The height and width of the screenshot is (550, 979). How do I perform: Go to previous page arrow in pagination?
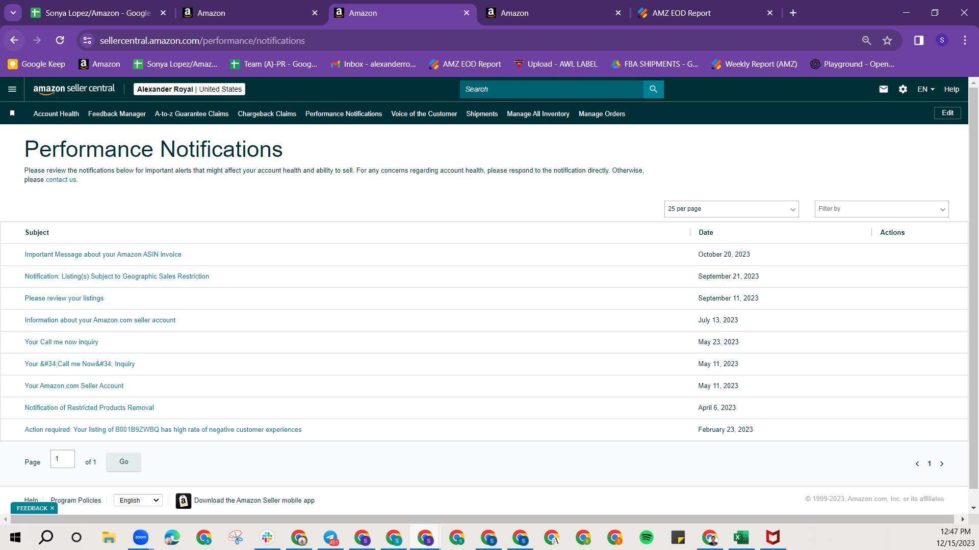click(917, 464)
